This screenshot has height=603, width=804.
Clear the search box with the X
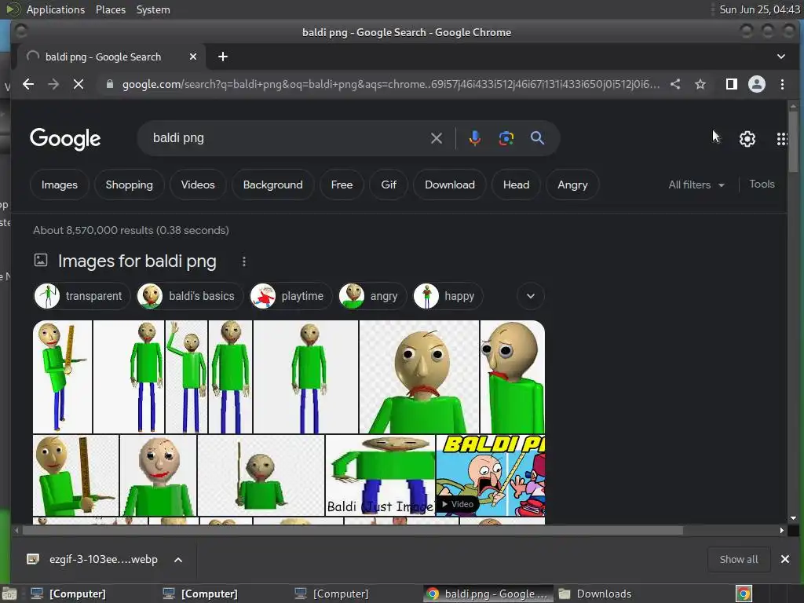[x=437, y=138]
